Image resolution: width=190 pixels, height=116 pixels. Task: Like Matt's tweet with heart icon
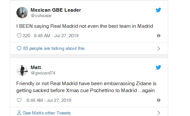point(19,100)
